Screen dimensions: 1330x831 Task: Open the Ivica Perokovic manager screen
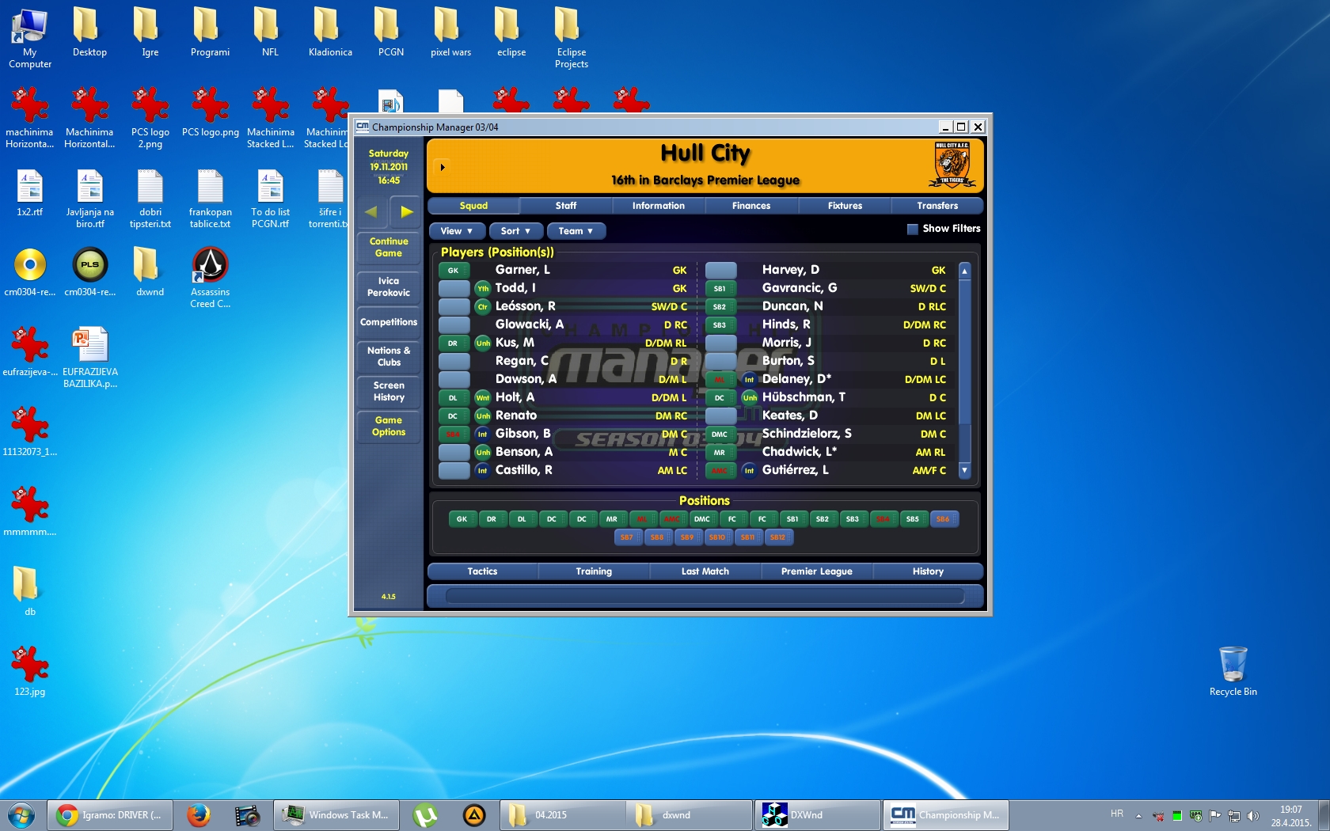point(389,287)
